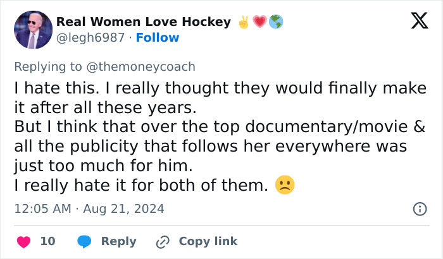Open the X logo in the corner

(x=415, y=22)
